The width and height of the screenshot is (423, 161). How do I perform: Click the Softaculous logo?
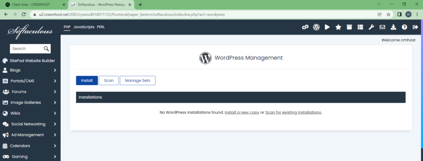(x=30, y=32)
